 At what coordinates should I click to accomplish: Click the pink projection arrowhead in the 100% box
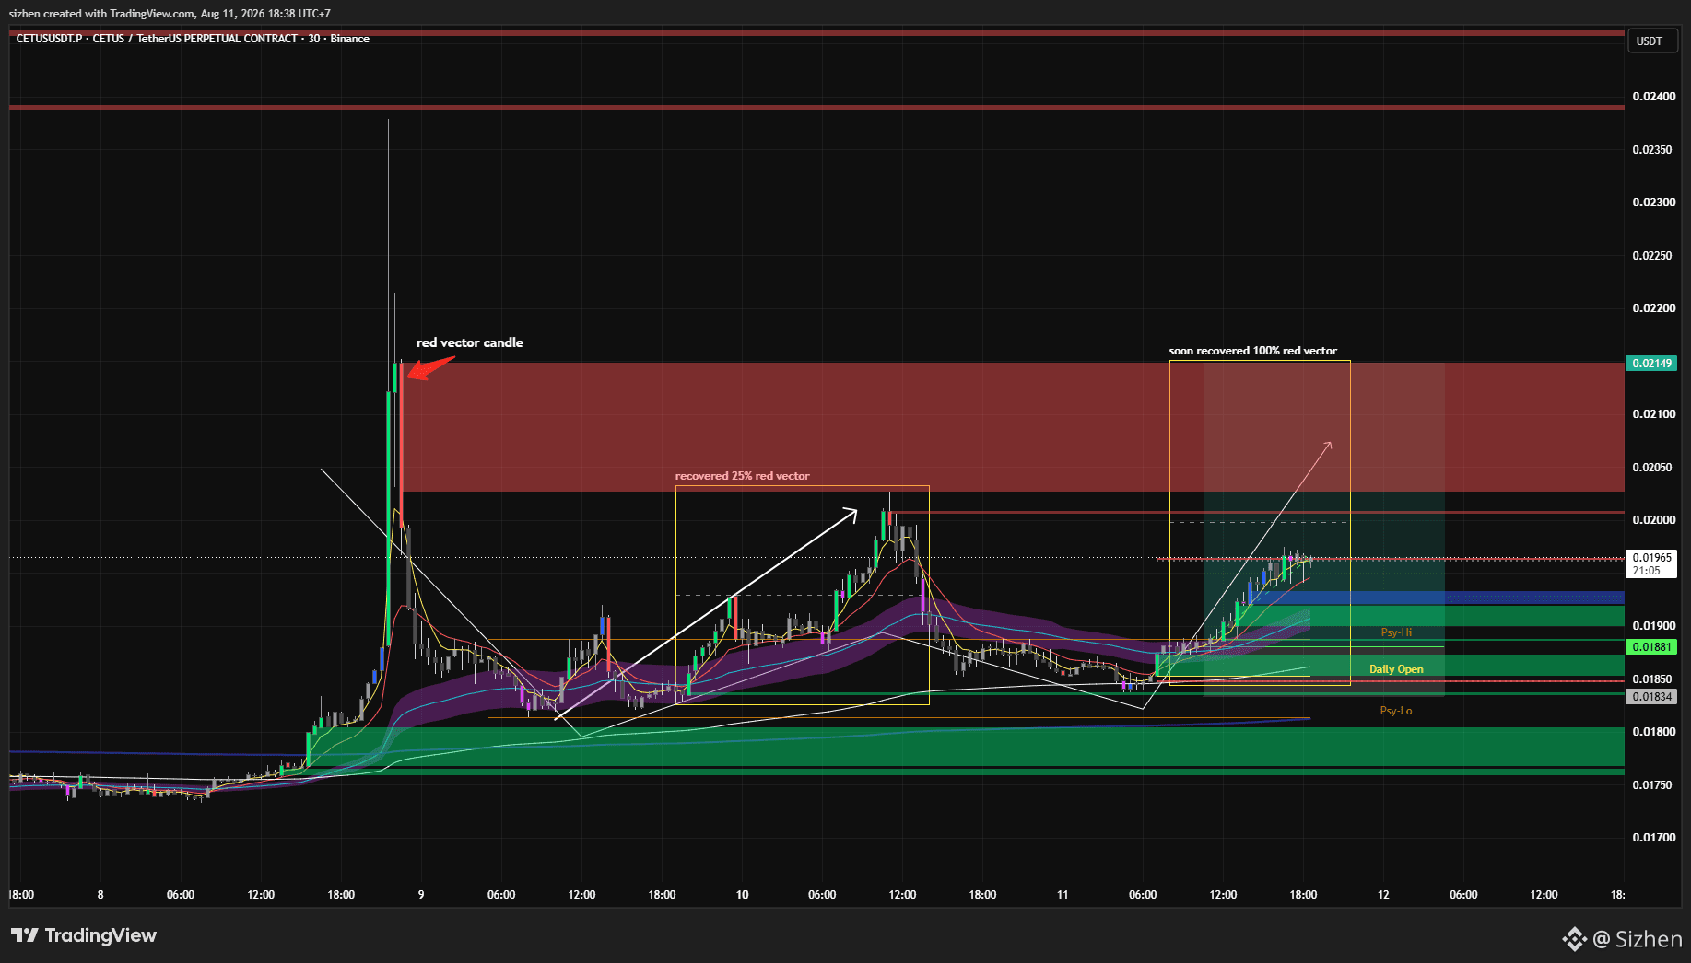1327,447
